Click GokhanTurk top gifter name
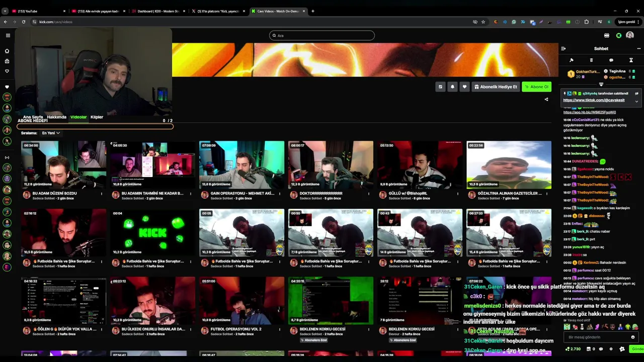Screen dimensions: 644x362 tap(588, 72)
